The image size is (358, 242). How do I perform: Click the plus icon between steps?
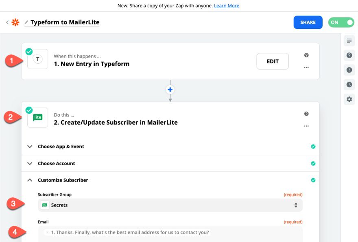pyautogui.click(x=170, y=89)
